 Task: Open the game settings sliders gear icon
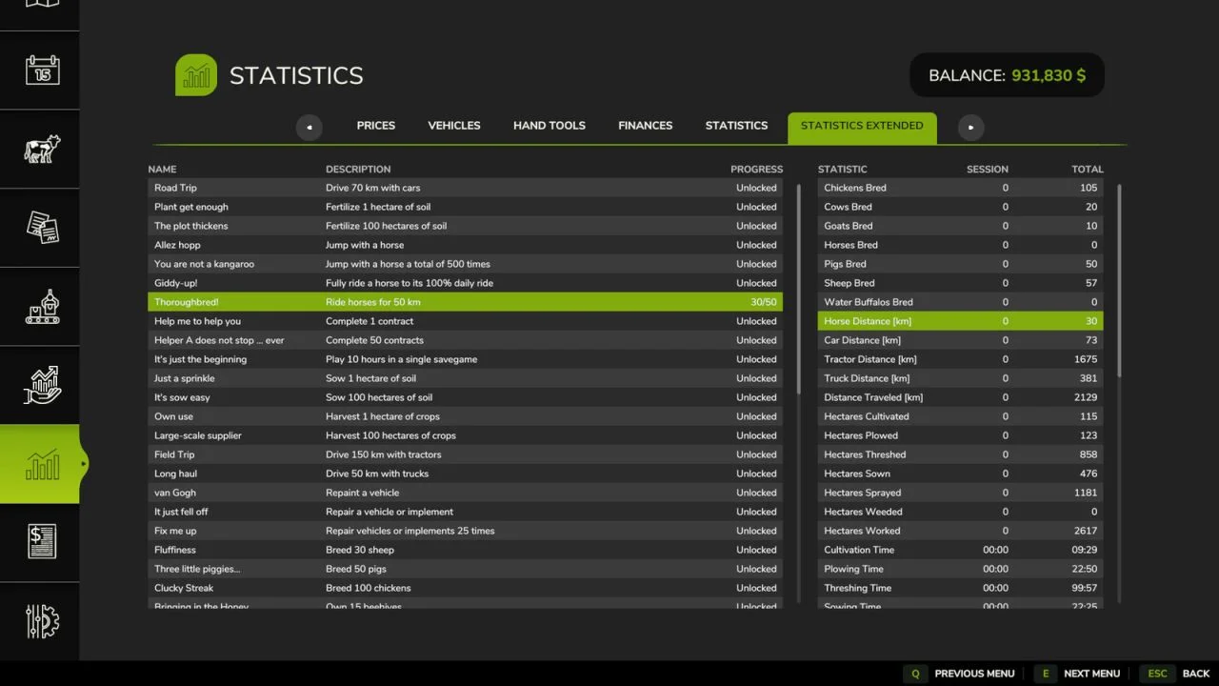[x=42, y=621]
